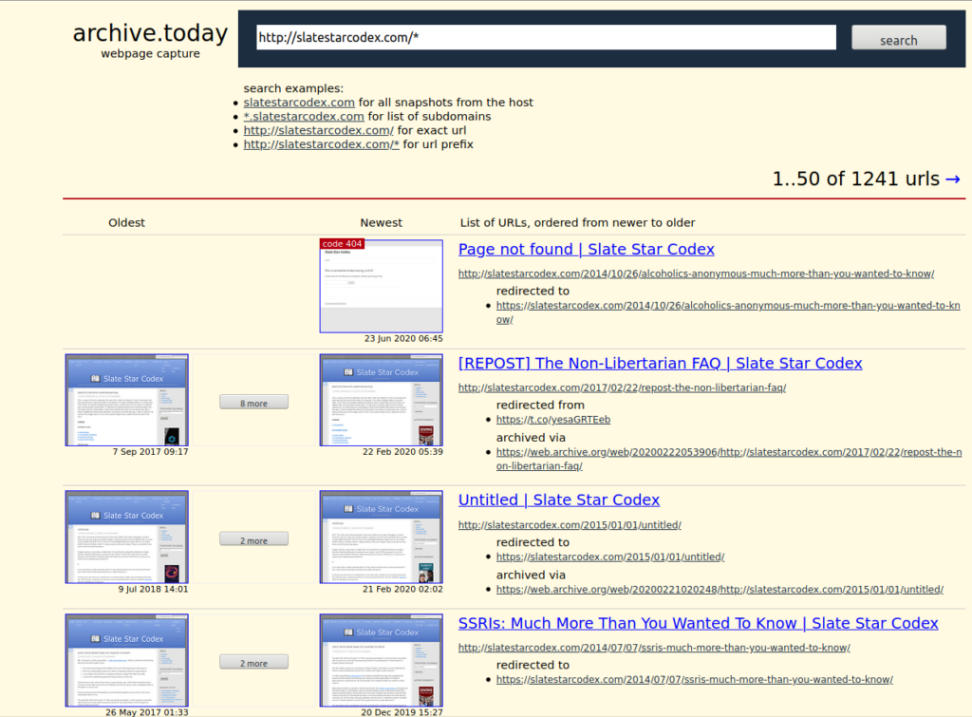
Task: Open 'Untitled | Slate Star Codex' title link
Action: coord(559,500)
